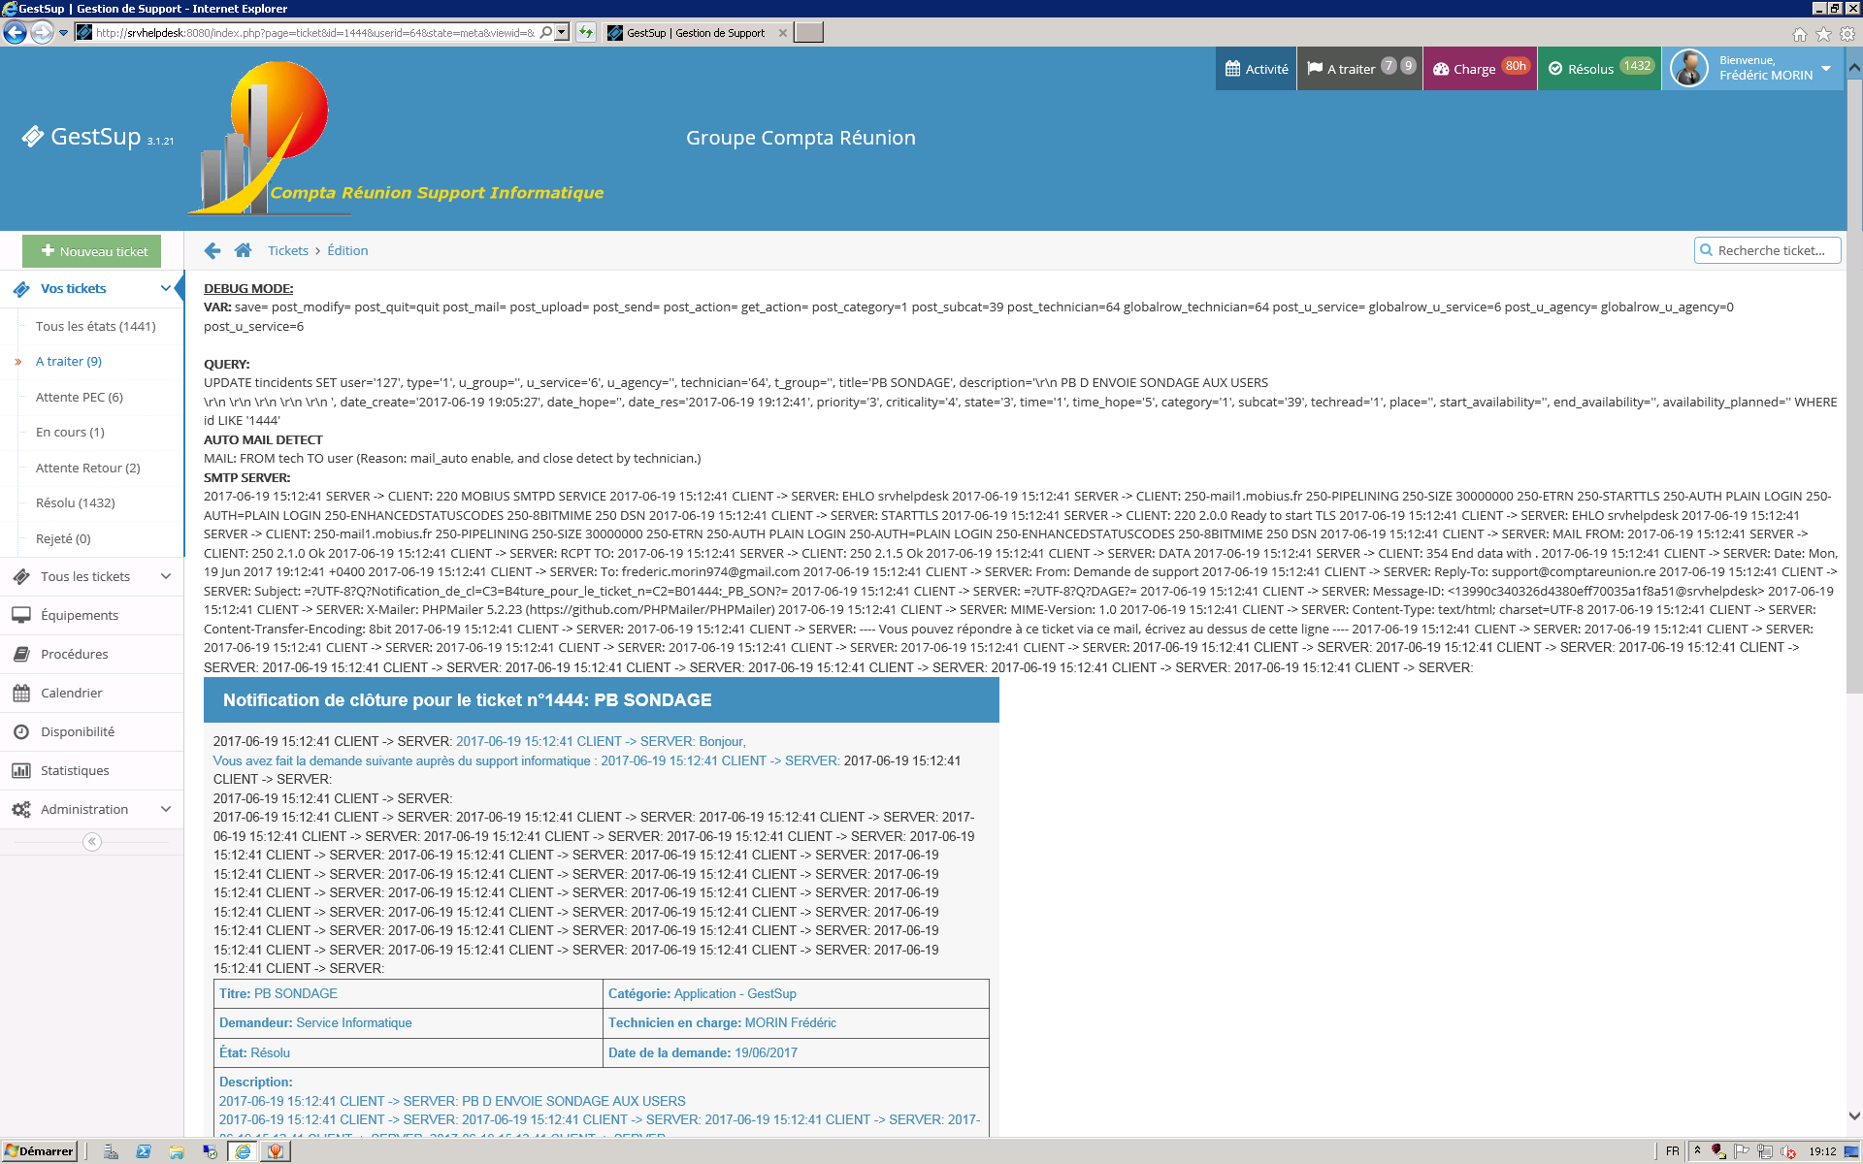Screen dimensions: 1863x1164
Task: Select Rejeté (0)
Action: coord(63,538)
